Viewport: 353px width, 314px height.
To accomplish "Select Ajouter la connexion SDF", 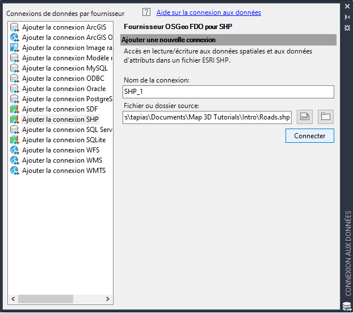I will click(x=60, y=109).
